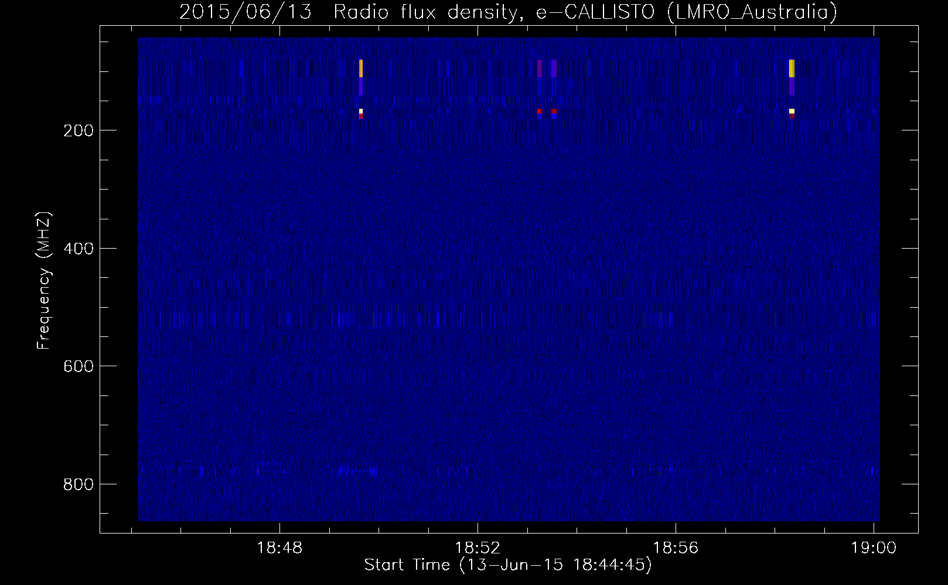Pick the 800 frequency tick label
948x585 pixels.
[x=79, y=484]
